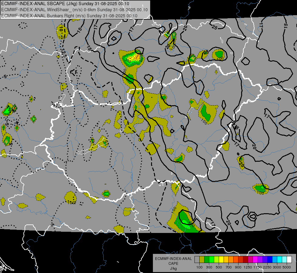Click the SBCAPE title line in header

[x=65, y=4]
